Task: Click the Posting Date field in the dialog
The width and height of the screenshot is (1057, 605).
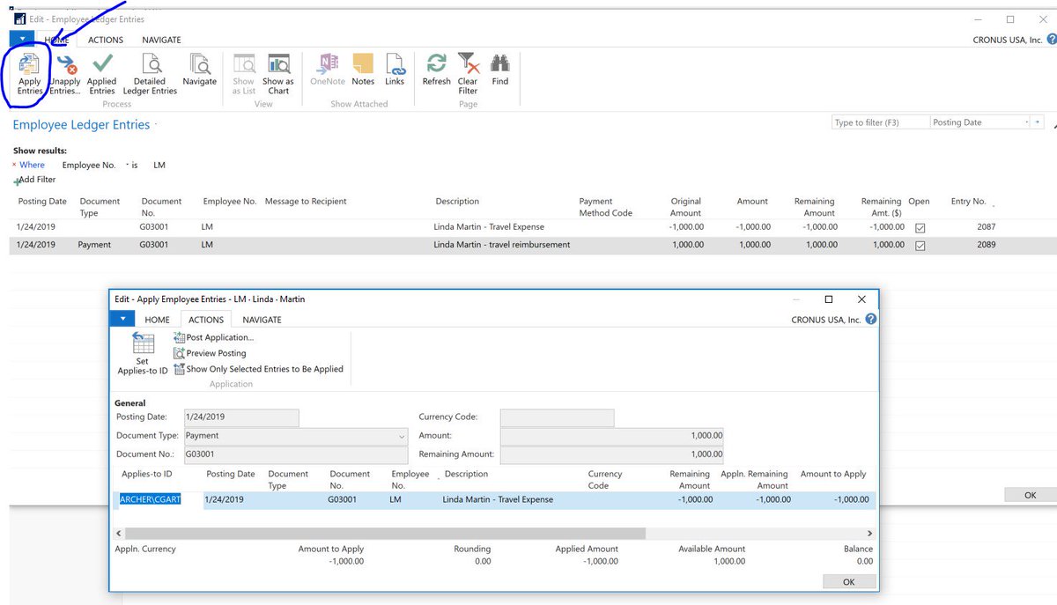Action: [241, 417]
